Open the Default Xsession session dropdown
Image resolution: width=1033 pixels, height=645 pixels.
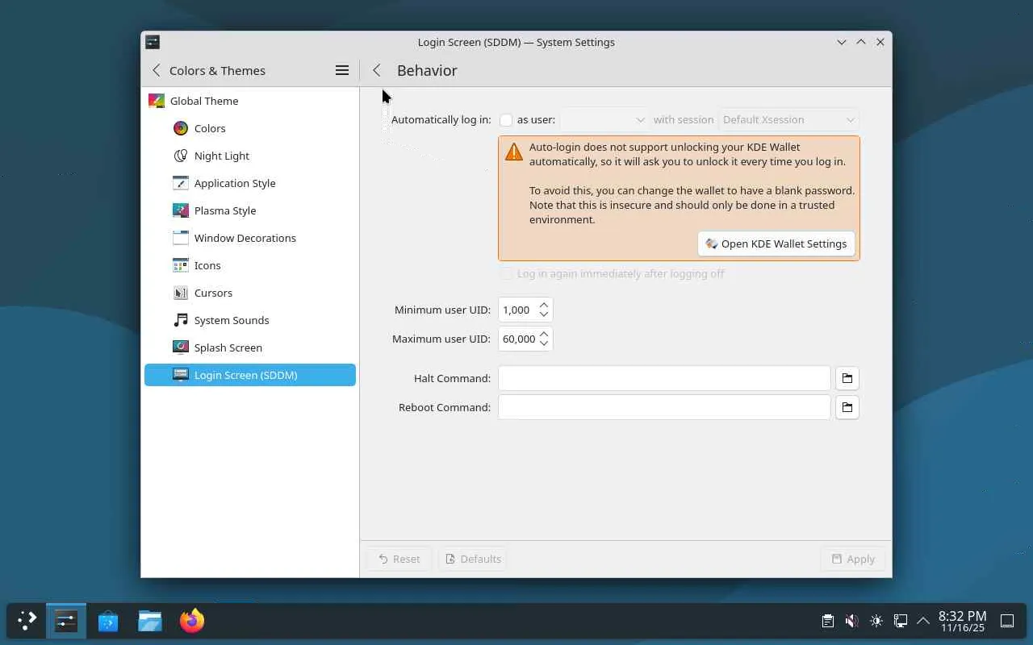point(788,119)
